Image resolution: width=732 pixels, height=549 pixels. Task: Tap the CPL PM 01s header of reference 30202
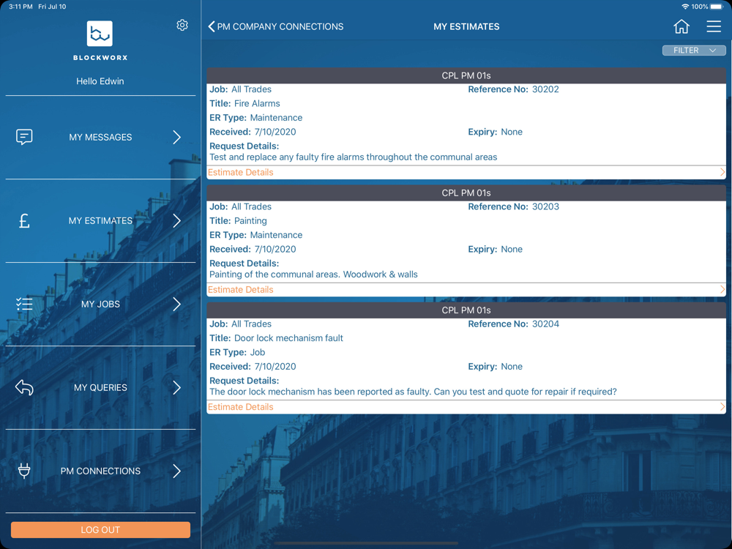point(466,75)
